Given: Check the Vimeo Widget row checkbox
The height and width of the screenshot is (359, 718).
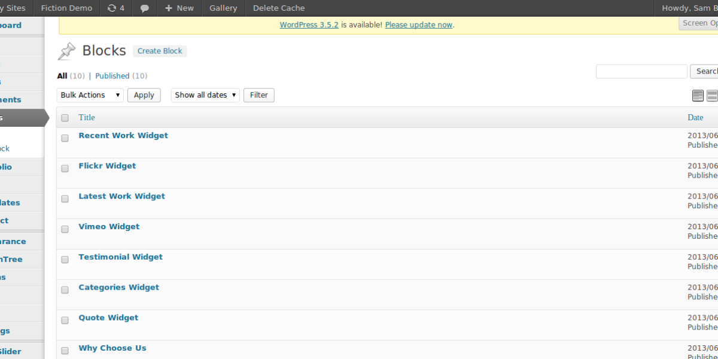Looking at the screenshot, I should [65, 229].
